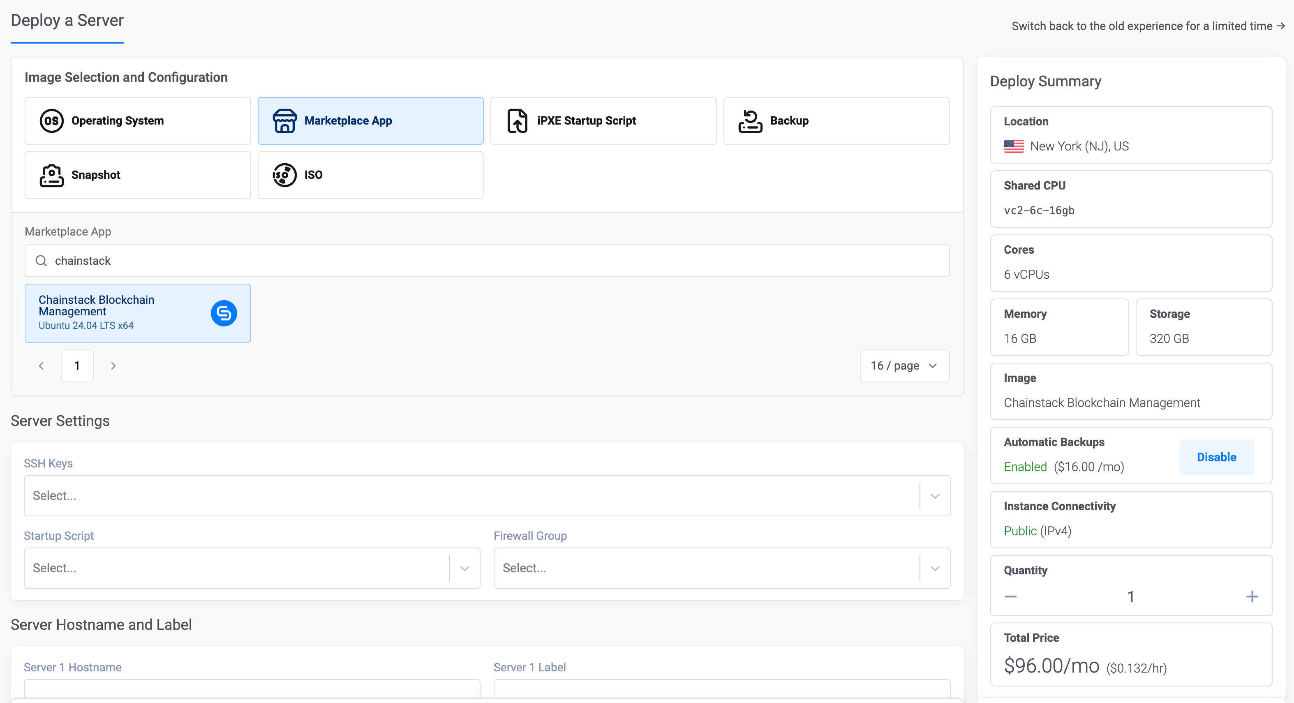Decrease quantity with minus icon
Image resolution: width=1294 pixels, height=703 pixels.
click(1010, 597)
